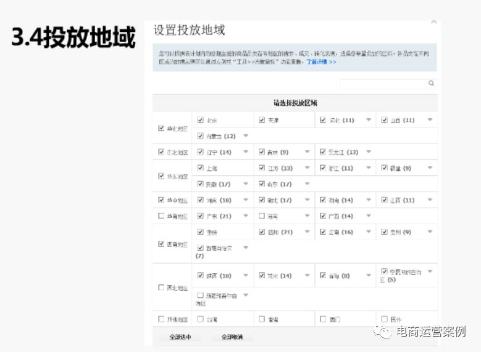Check the 香港 checkbox
The width and height of the screenshot is (481, 352).
(262, 319)
